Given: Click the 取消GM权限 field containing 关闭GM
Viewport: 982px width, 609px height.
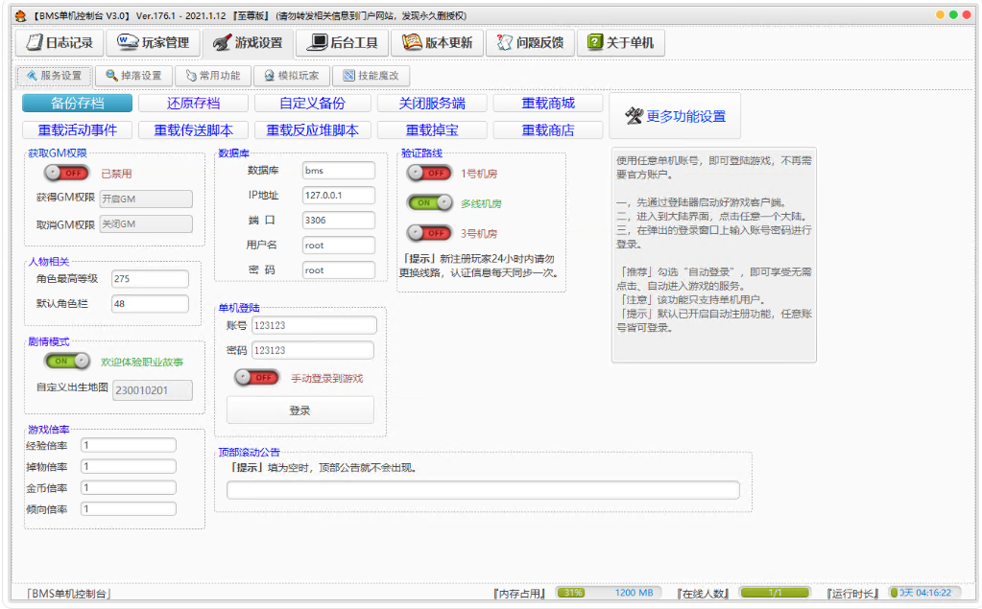Looking at the screenshot, I should (x=146, y=224).
